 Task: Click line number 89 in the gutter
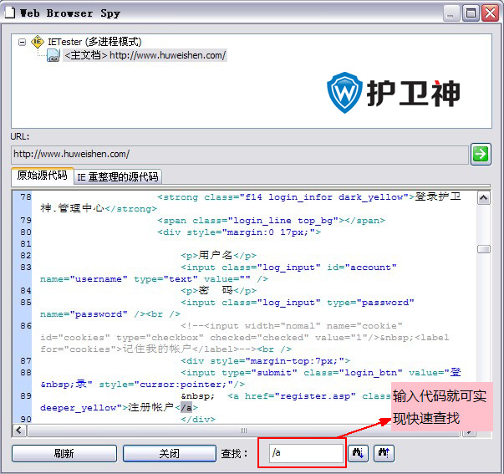tap(26, 396)
